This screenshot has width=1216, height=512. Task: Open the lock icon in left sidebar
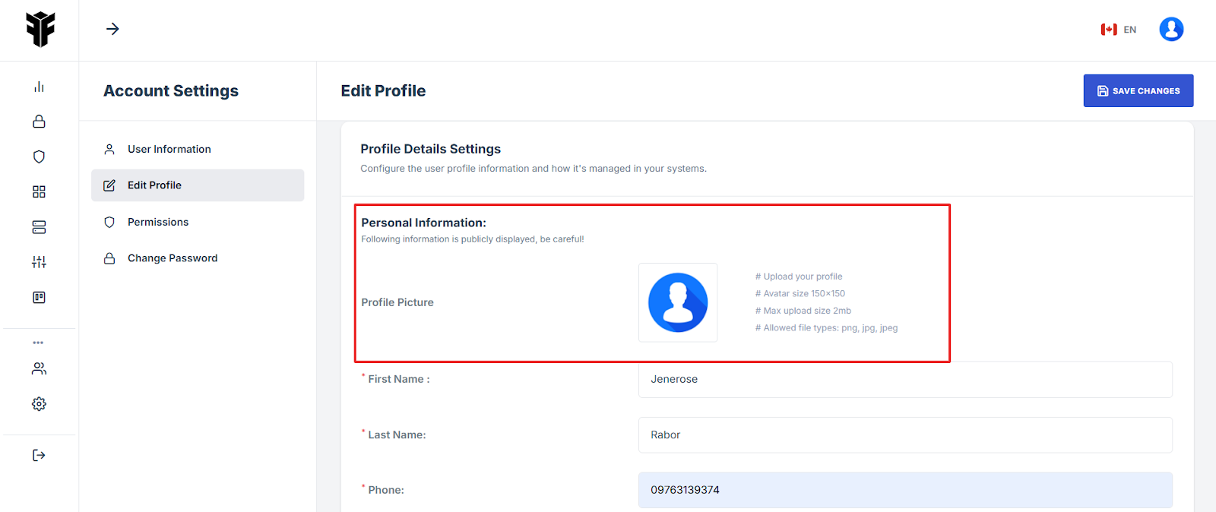coord(39,122)
